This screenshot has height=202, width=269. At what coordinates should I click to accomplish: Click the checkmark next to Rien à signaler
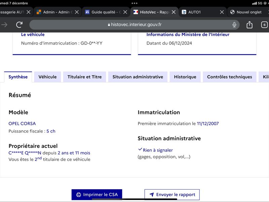[140, 149]
